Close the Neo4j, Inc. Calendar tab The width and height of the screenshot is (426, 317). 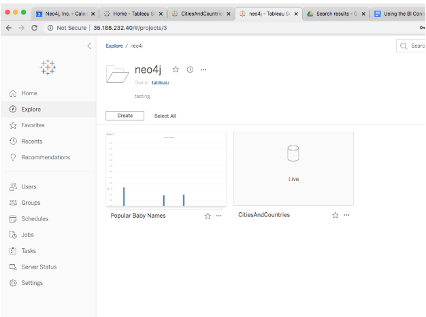[93, 14]
